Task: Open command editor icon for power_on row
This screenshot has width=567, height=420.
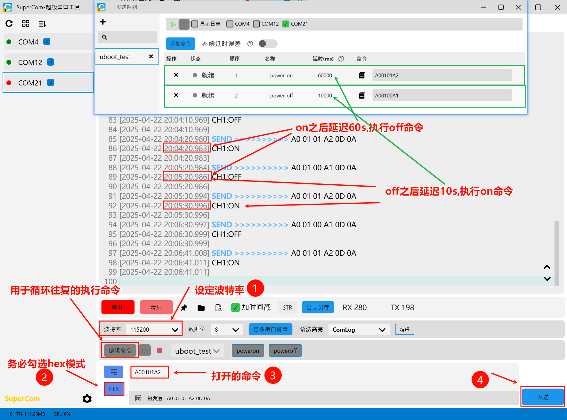Action: point(362,75)
